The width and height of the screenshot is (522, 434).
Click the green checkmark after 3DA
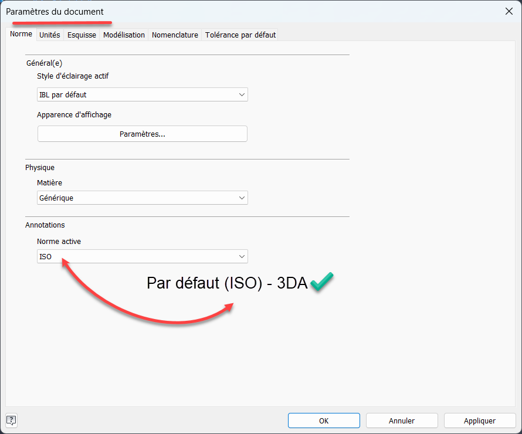coord(322,283)
